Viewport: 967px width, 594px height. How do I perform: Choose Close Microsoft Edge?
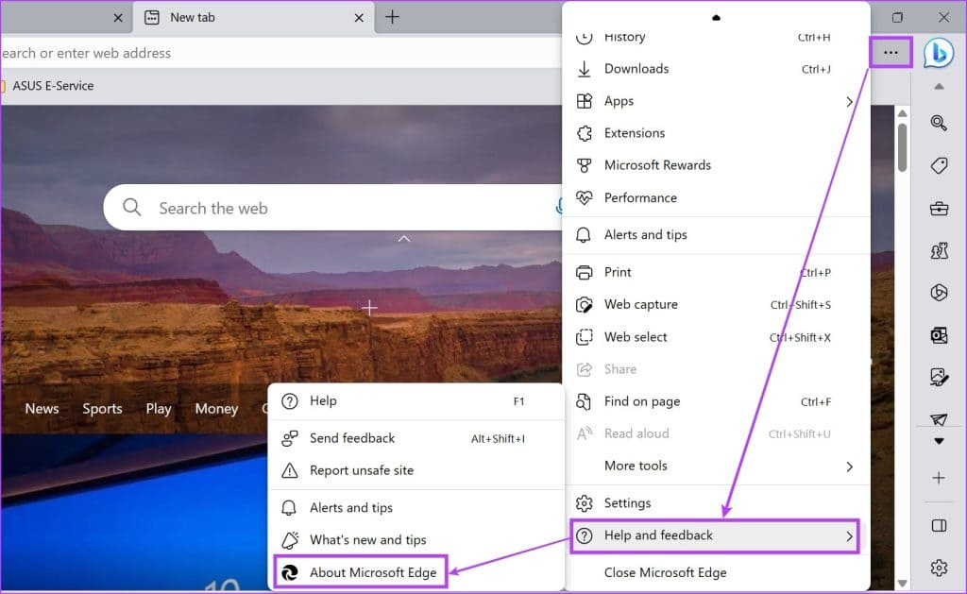pyautogui.click(x=716, y=573)
